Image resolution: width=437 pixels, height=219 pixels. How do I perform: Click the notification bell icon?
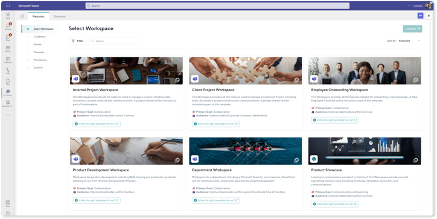pyautogui.click(x=429, y=16)
